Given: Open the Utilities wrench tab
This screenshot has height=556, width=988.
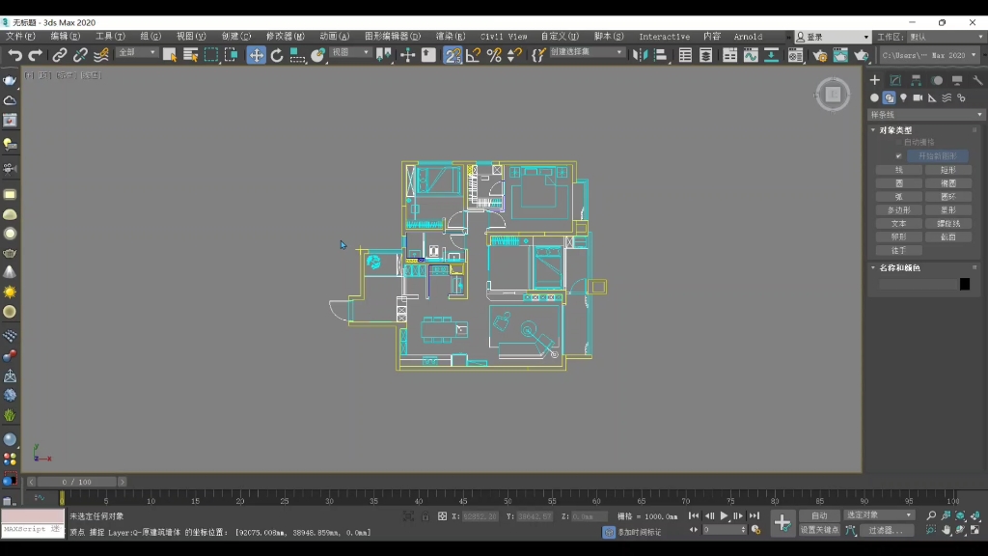Looking at the screenshot, I should tap(976, 80).
